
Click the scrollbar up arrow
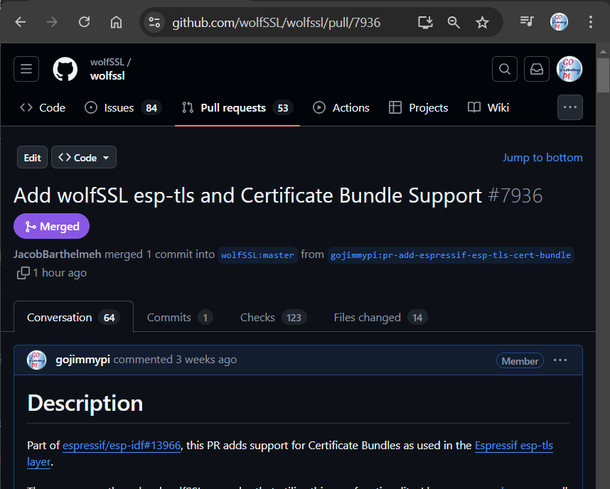[x=603, y=51]
